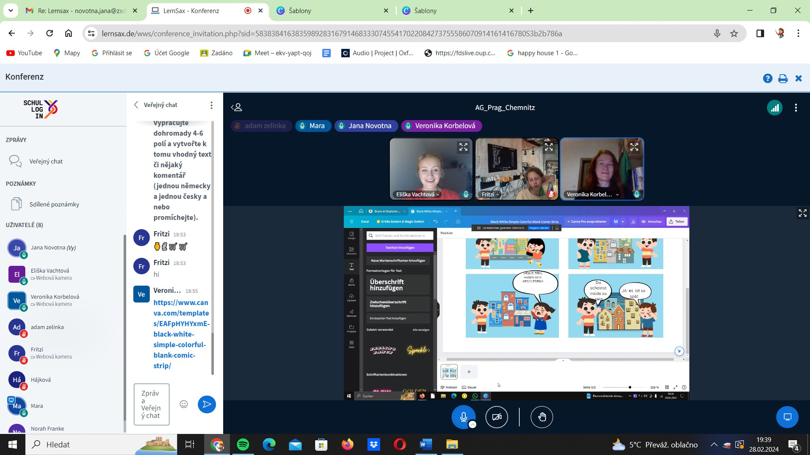The image size is (810, 455).
Task: Open Eliška Vachtová webcam dropdown
Action: (x=418, y=194)
